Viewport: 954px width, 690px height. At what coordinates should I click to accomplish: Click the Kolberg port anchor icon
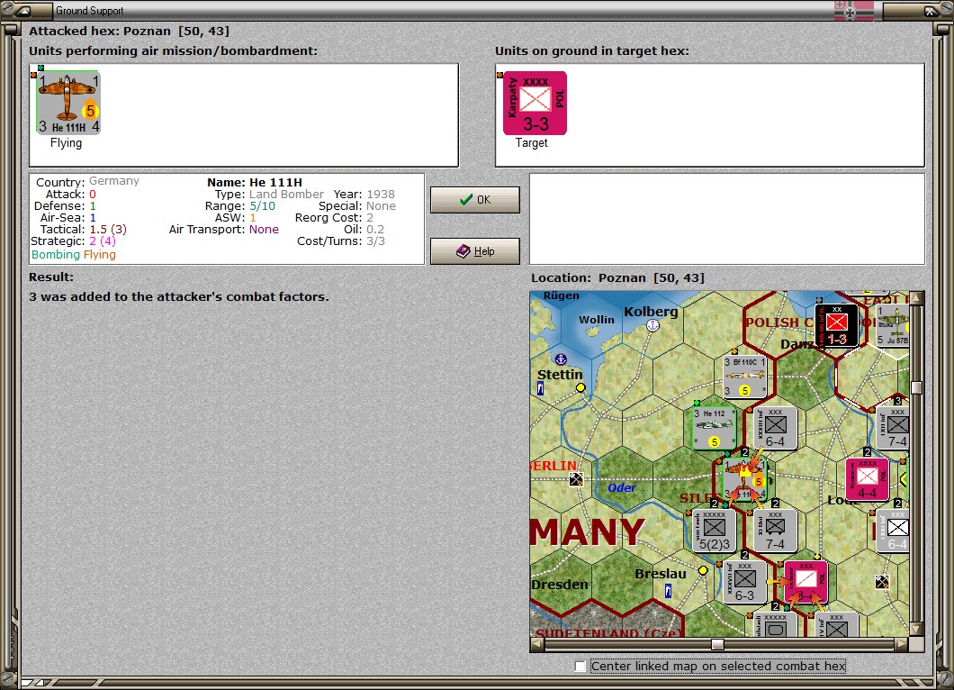click(x=652, y=325)
